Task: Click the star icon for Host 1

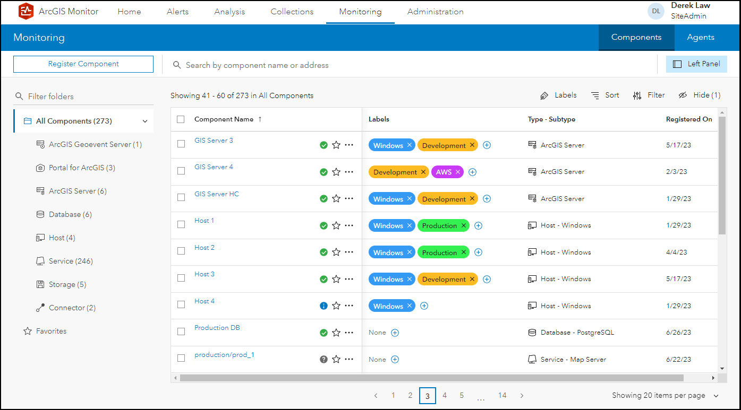Action: 336,225
